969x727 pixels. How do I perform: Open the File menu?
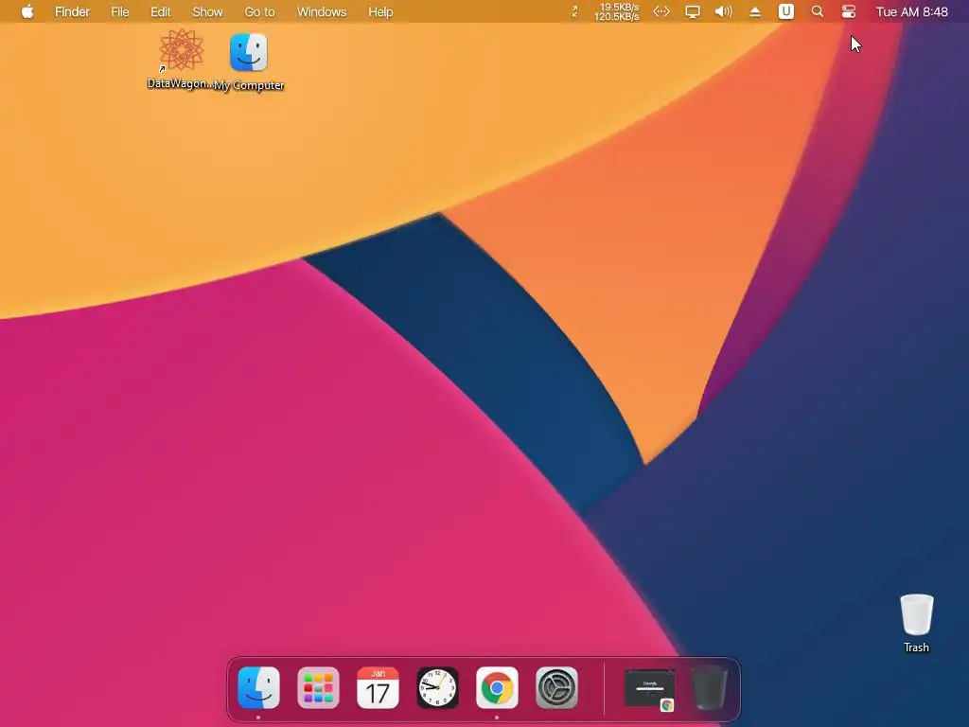point(120,11)
